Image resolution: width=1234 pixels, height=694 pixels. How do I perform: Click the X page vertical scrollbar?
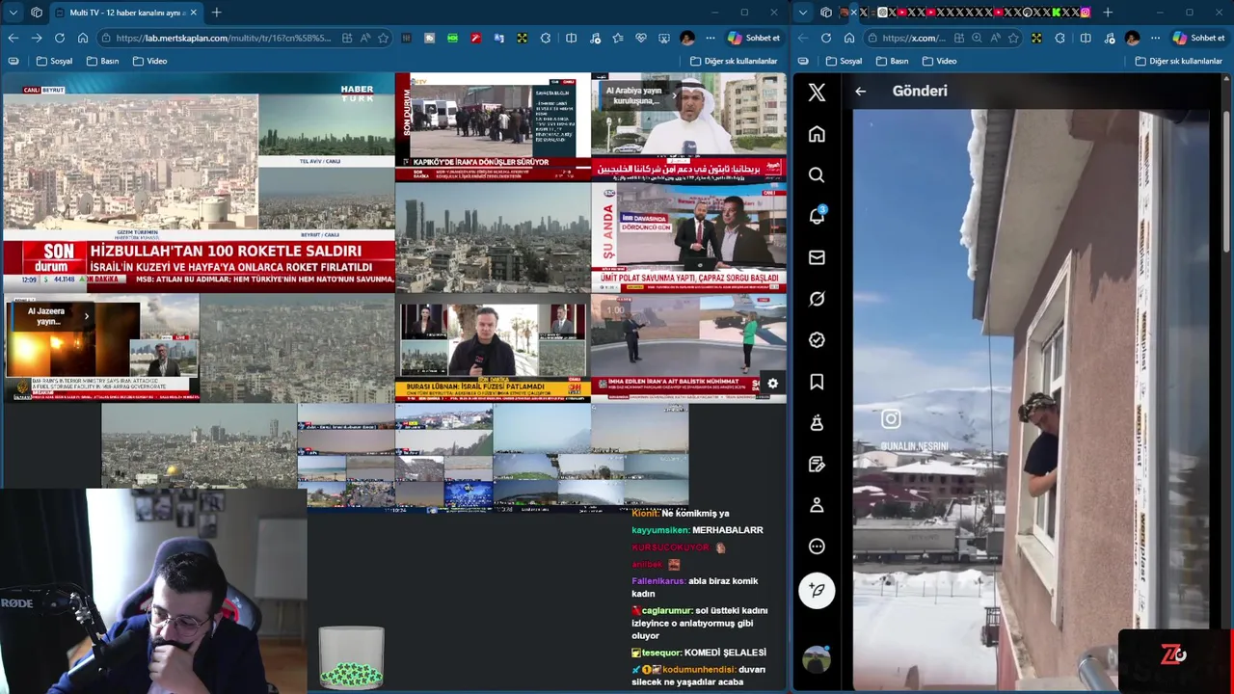click(1227, 169)
